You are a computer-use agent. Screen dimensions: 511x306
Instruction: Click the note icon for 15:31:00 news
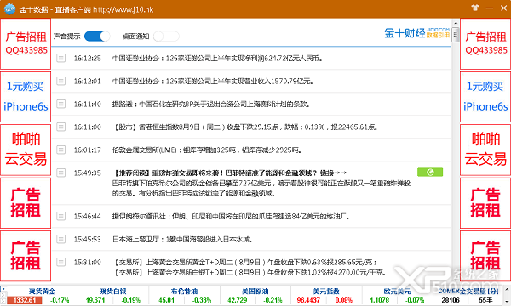(60, 262)
